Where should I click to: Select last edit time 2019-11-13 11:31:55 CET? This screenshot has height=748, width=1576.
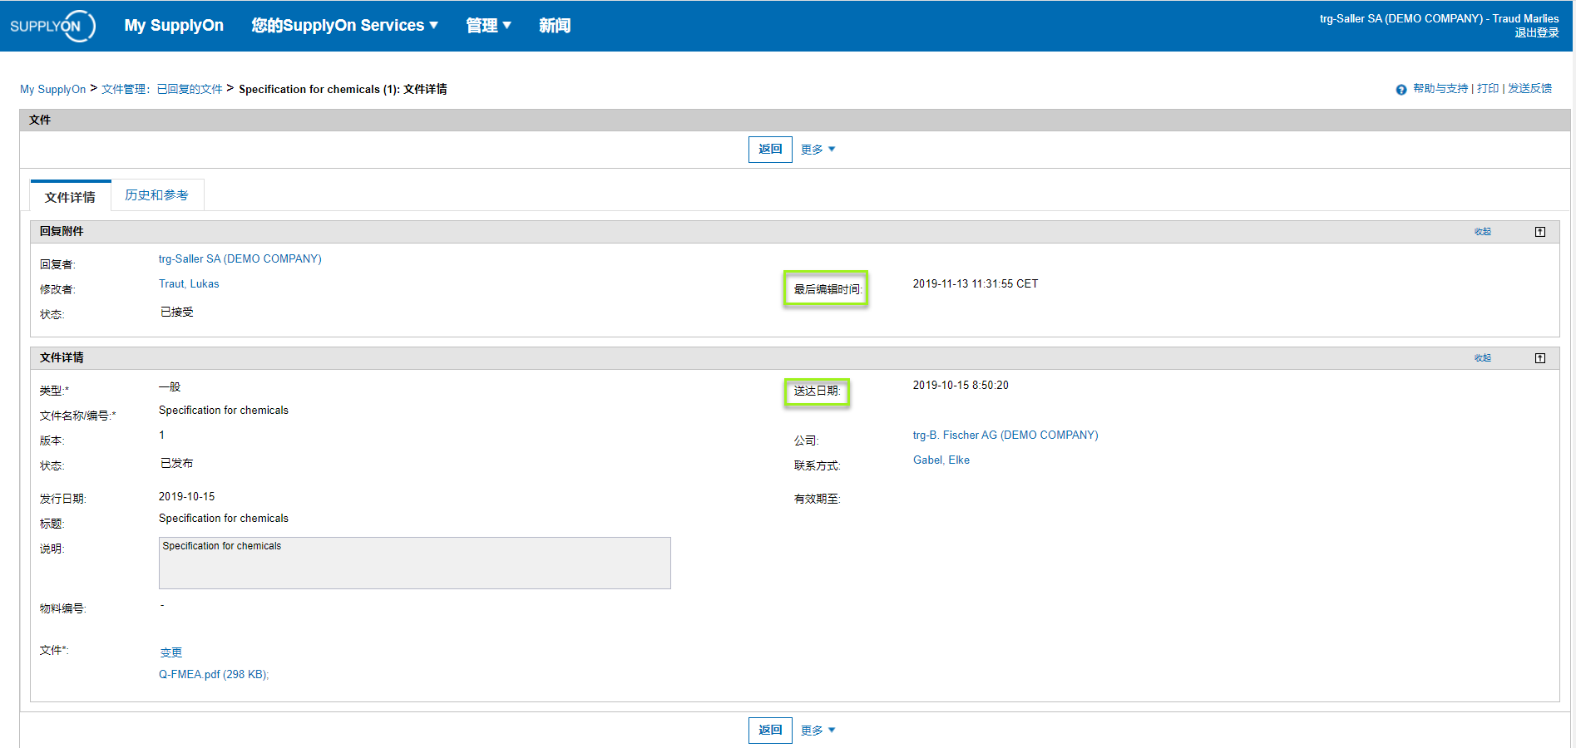[x=976, y=283]
